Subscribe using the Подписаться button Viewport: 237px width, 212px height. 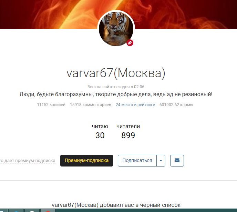pos(137,160)
